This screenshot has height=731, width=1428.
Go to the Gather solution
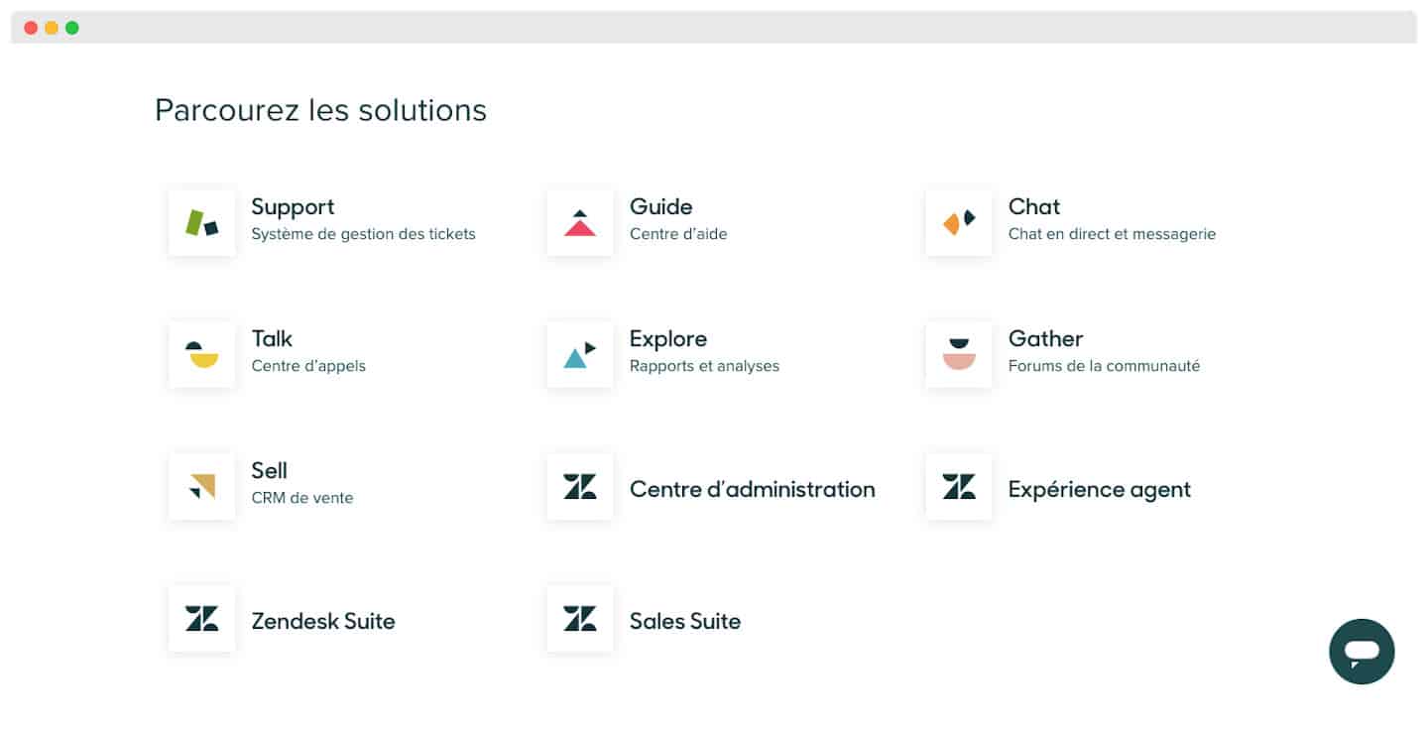point(1045,338)
